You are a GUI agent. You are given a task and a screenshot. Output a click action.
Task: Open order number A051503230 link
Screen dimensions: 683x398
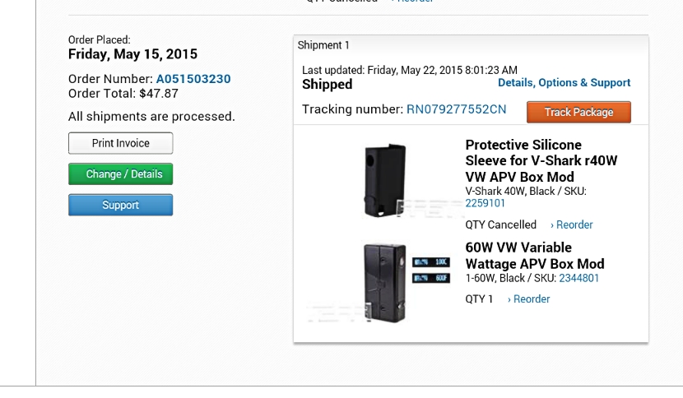pyautogui.click(x=193, y=79)
